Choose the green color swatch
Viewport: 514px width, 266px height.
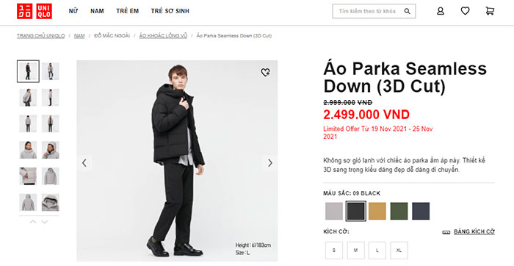pos(399,211)
